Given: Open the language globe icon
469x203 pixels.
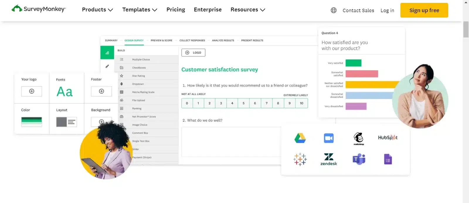Looking at the screenshot, I should 334,10.
